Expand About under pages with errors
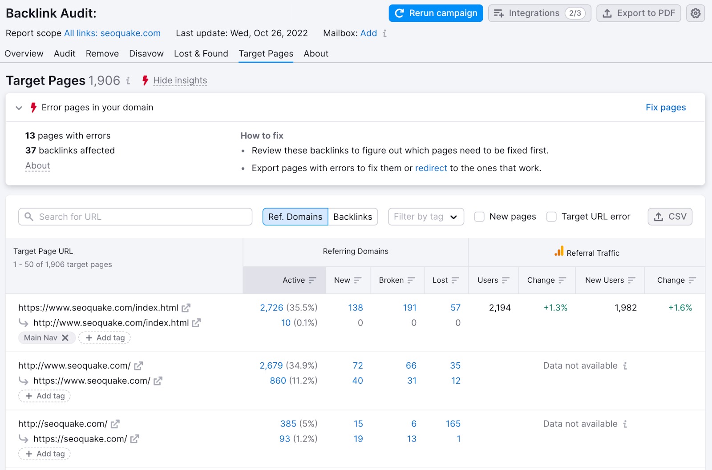The width and height of the screenshot is (712, 470). point(37,165)
